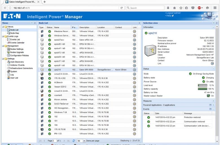Click the Help link in header
The width and height of the screenshot is (220, 145).
(x=169, y=16)
